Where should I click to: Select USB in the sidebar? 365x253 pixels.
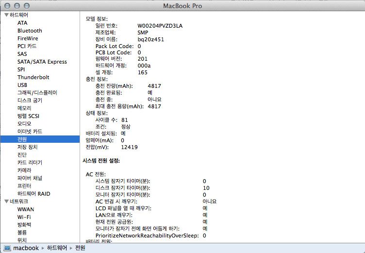coord(22,85)
